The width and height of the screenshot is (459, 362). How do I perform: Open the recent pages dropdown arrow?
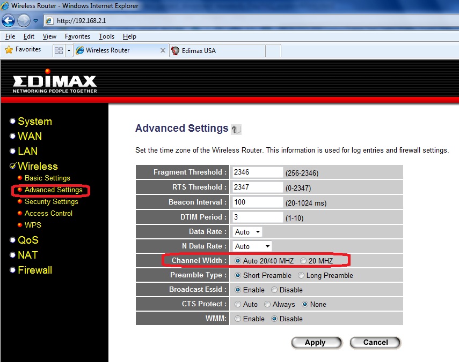(x=36, y=21)
